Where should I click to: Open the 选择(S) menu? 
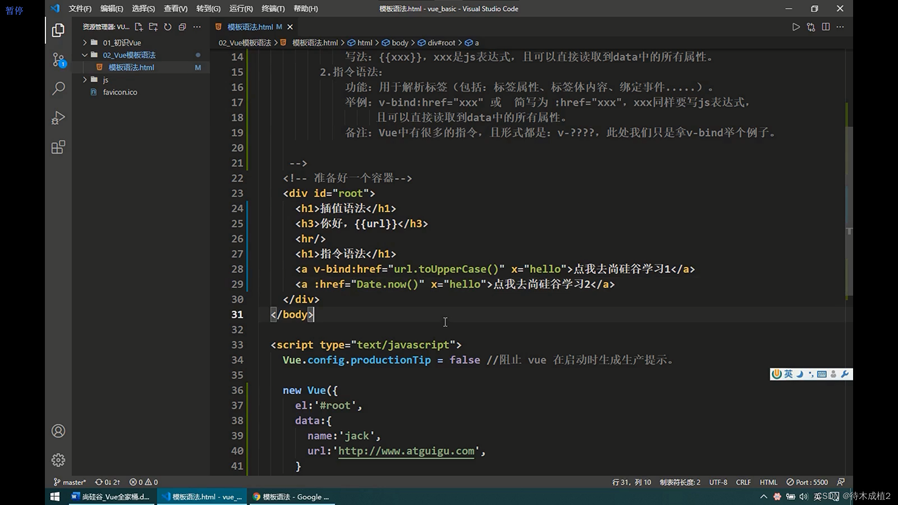[x=143, y=8]
